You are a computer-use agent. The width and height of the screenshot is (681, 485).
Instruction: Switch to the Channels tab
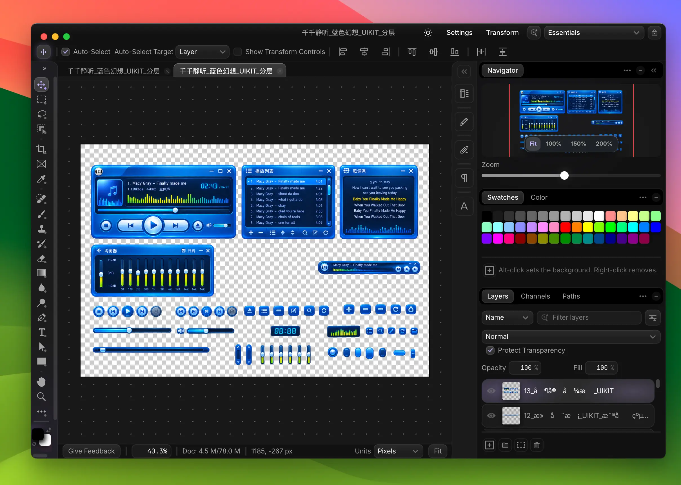[x=535, y=296]
